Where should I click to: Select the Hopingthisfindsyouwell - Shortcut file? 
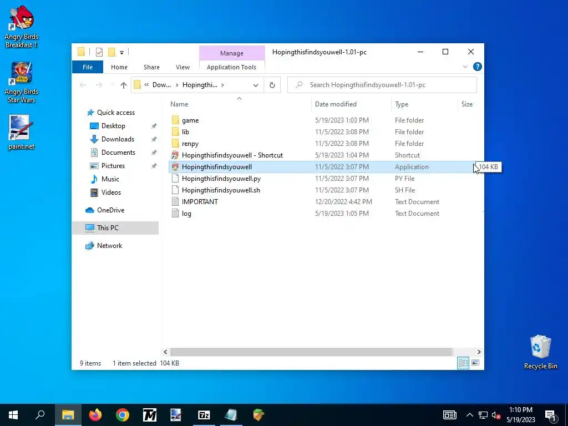click(232, 155)
